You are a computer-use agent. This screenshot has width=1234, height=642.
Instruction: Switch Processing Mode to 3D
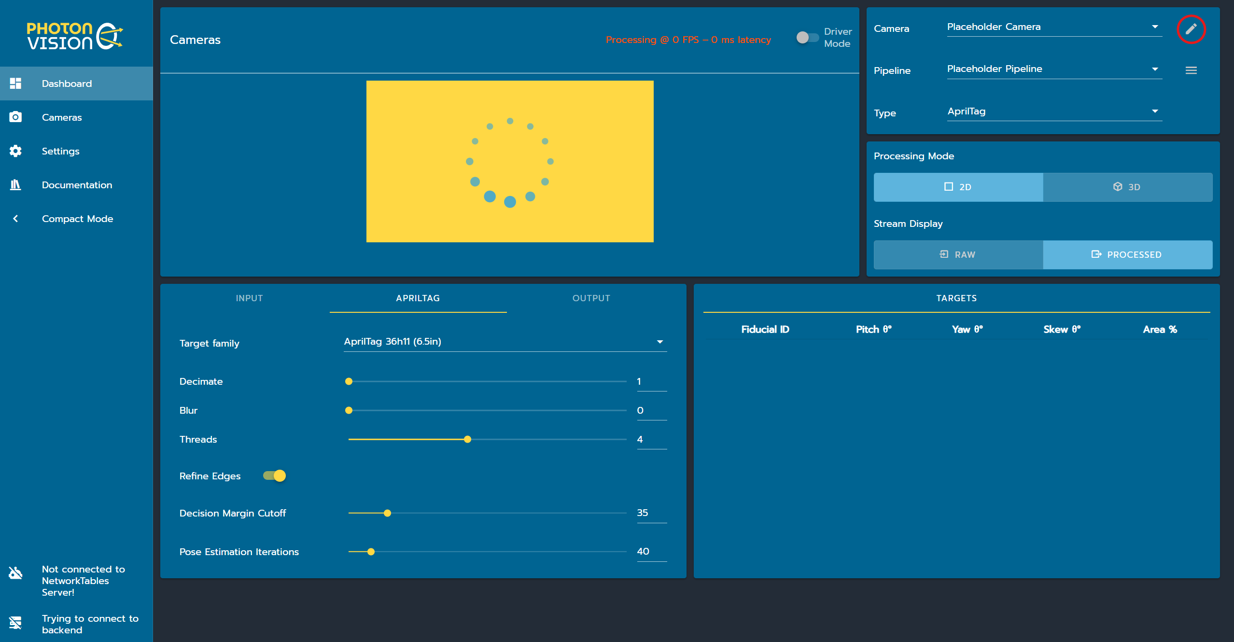(x=1127, y=187)
